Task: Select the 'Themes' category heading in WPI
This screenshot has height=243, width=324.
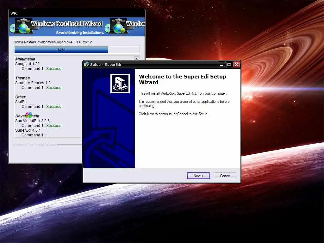Action: point(22,78)
